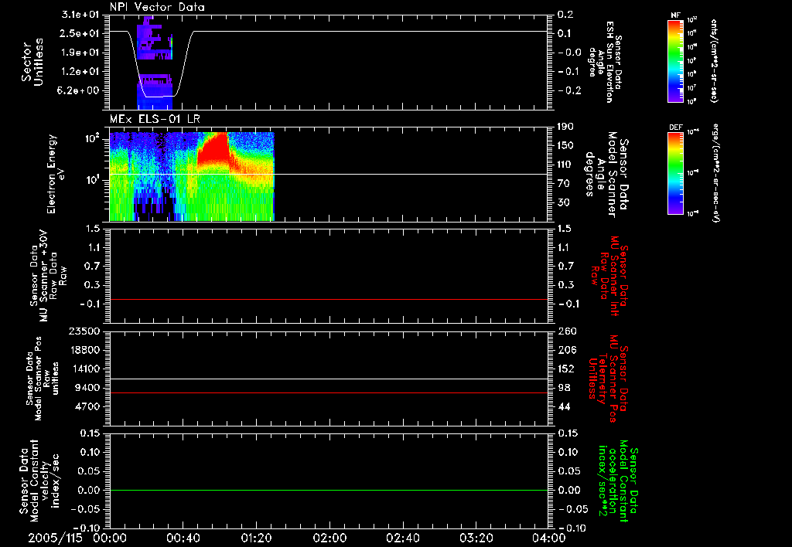792x547 pixels.
Task: Select the 'Sector Unitless' axis label
Action: pyautogui.click(x=32, y=62)
